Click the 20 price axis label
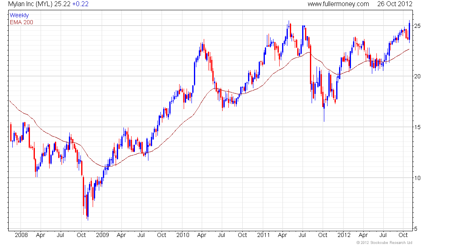451x246 pixels. coord(417,76)
